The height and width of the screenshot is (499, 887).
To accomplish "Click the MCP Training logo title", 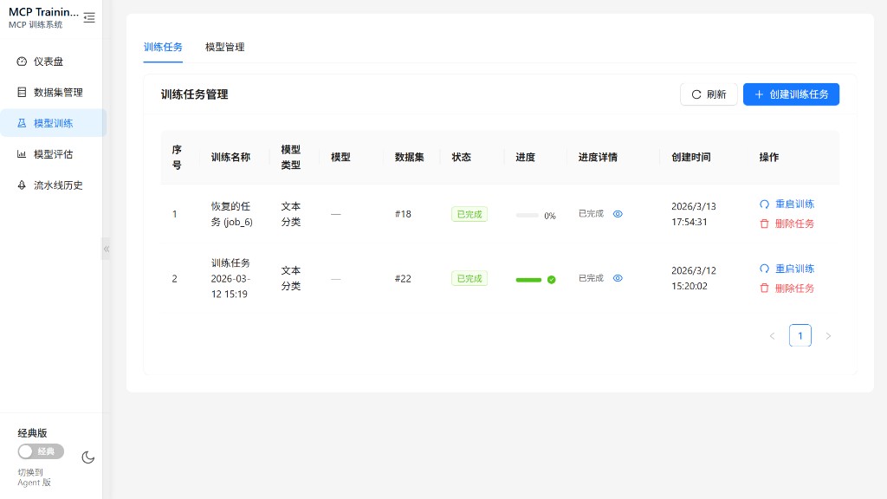I will tap(43, 12).
